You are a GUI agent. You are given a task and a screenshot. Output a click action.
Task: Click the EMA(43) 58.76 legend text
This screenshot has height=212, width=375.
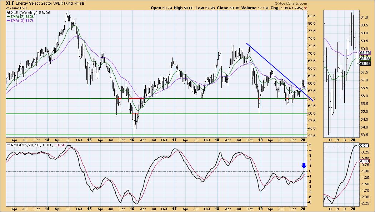[22, 21]
